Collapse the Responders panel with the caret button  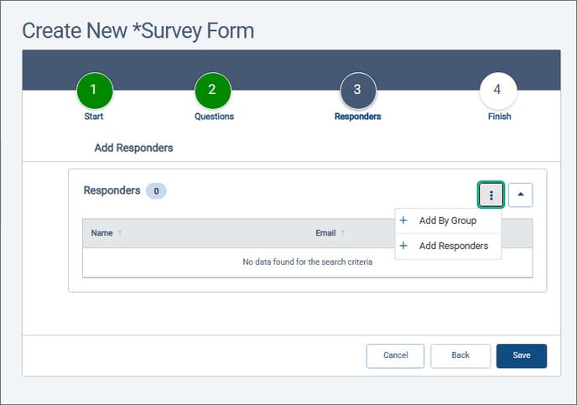pos(520,195)
